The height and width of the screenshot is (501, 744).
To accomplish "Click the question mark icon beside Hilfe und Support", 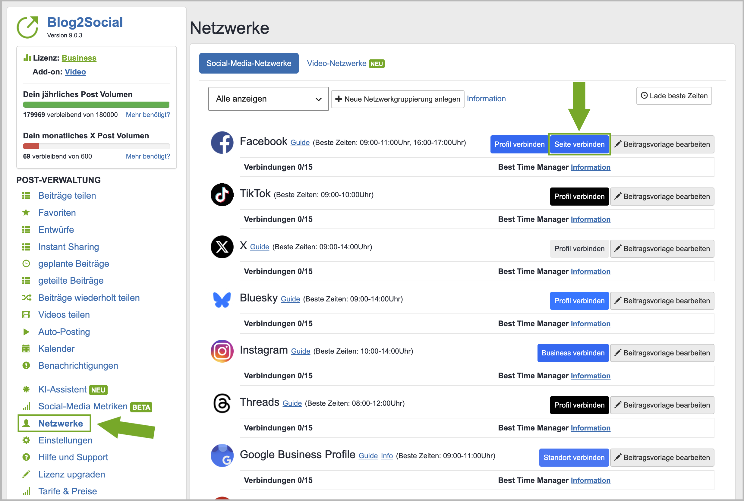I will pyautogui.click(x=26, y=457).
